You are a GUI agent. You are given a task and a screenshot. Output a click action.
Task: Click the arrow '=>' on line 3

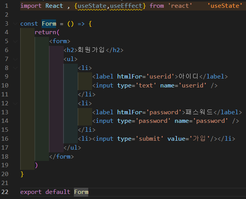81,24
